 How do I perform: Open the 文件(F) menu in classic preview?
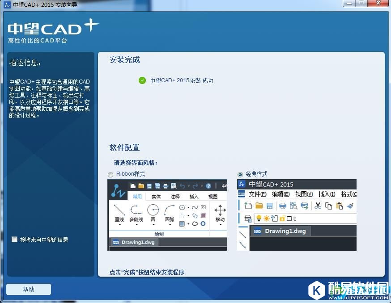pos(257,194)
